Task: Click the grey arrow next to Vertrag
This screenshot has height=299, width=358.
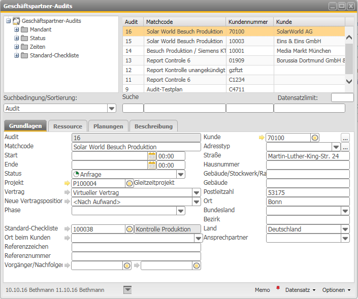Action: tap(67, 192)
